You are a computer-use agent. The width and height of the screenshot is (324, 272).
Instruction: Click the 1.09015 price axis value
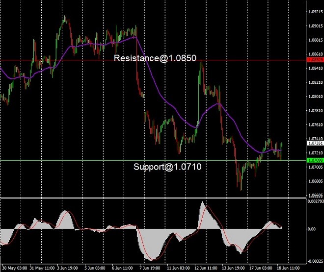click(316, 26)
